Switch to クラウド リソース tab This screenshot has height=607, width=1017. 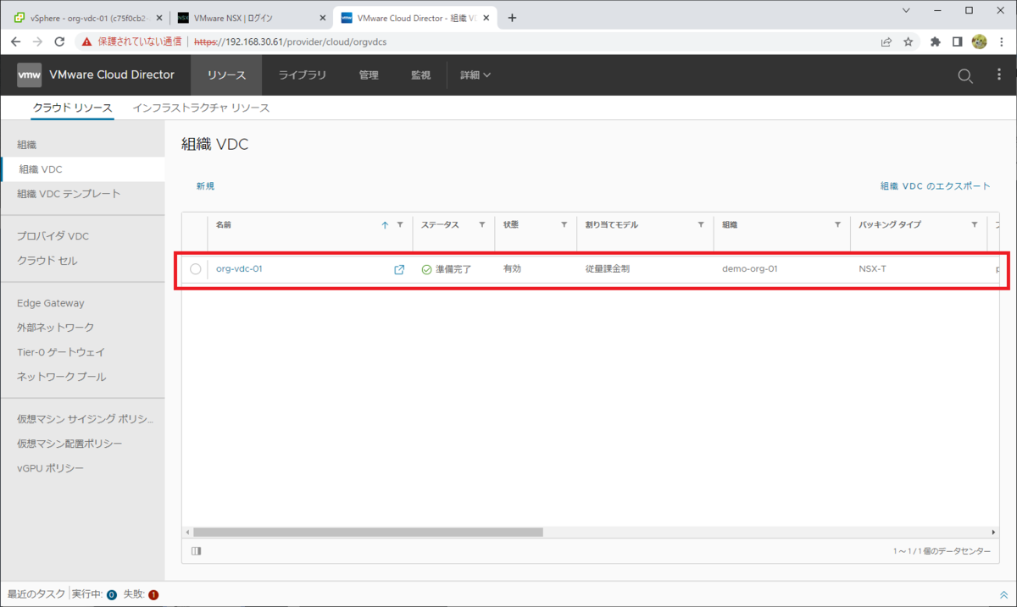click(72, 108)
